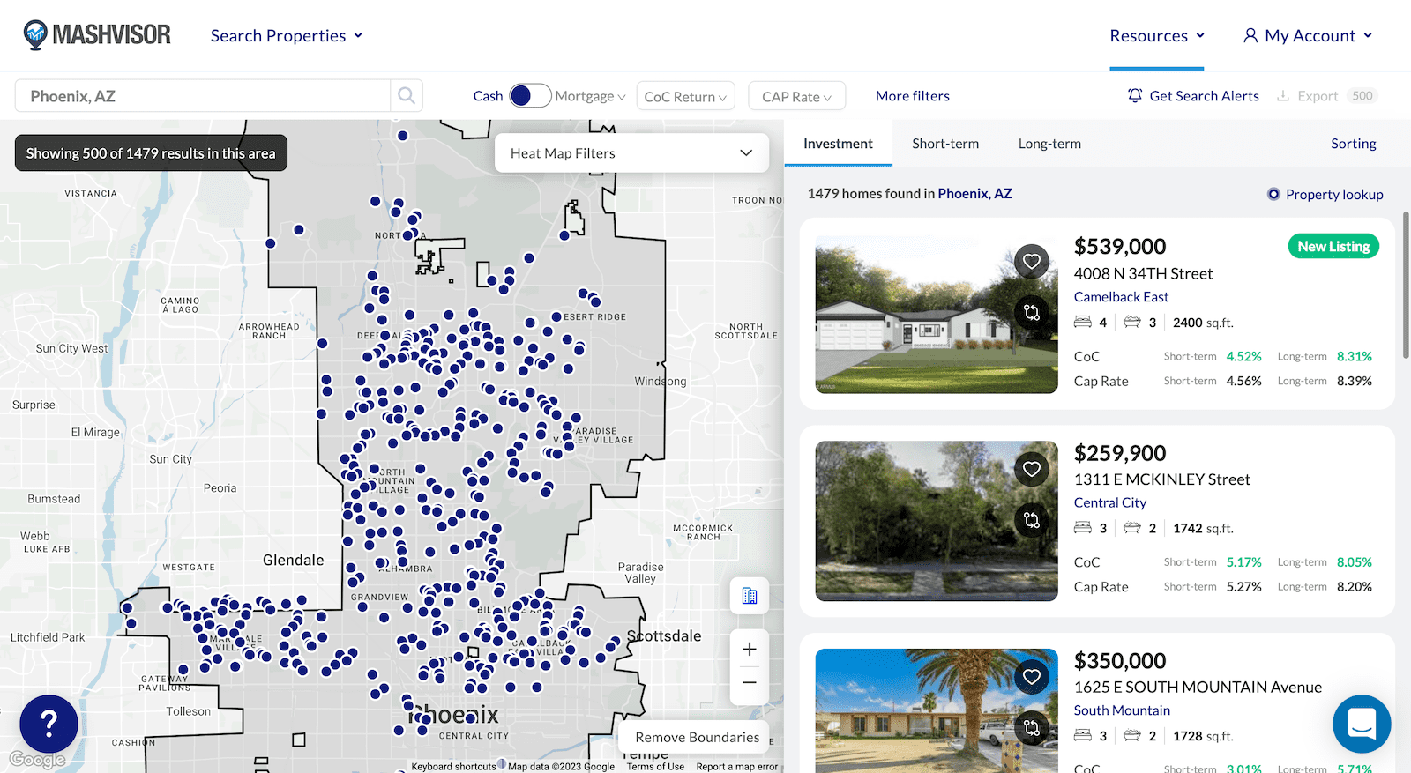1411x773 pixels.
Task: Click the Export download icon
Action: [1283, 96]
